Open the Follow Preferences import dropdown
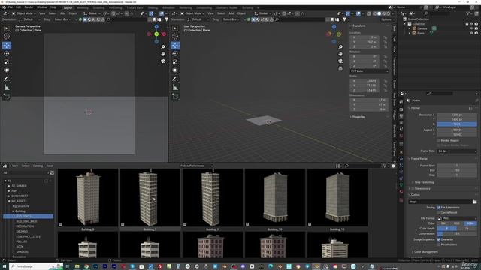 click(x=197, y=166)
